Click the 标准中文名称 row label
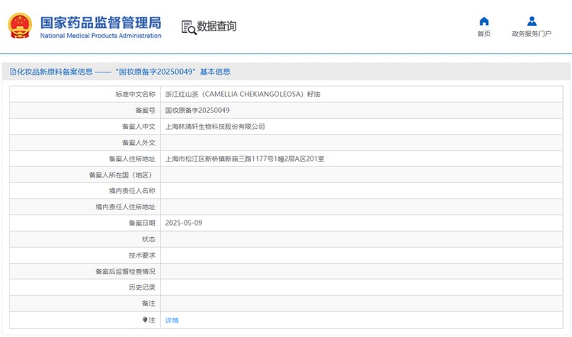The width and height of the screenshot is (572, 337). pos(135,94)
